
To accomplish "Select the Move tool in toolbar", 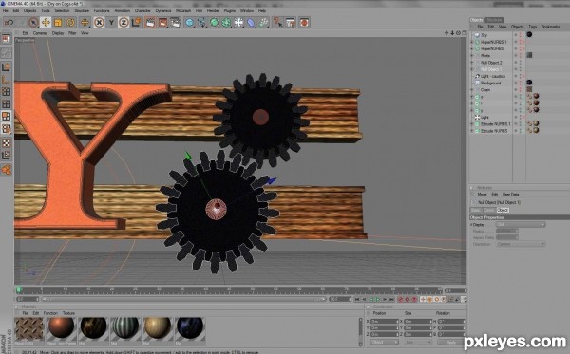I will 46,23.
